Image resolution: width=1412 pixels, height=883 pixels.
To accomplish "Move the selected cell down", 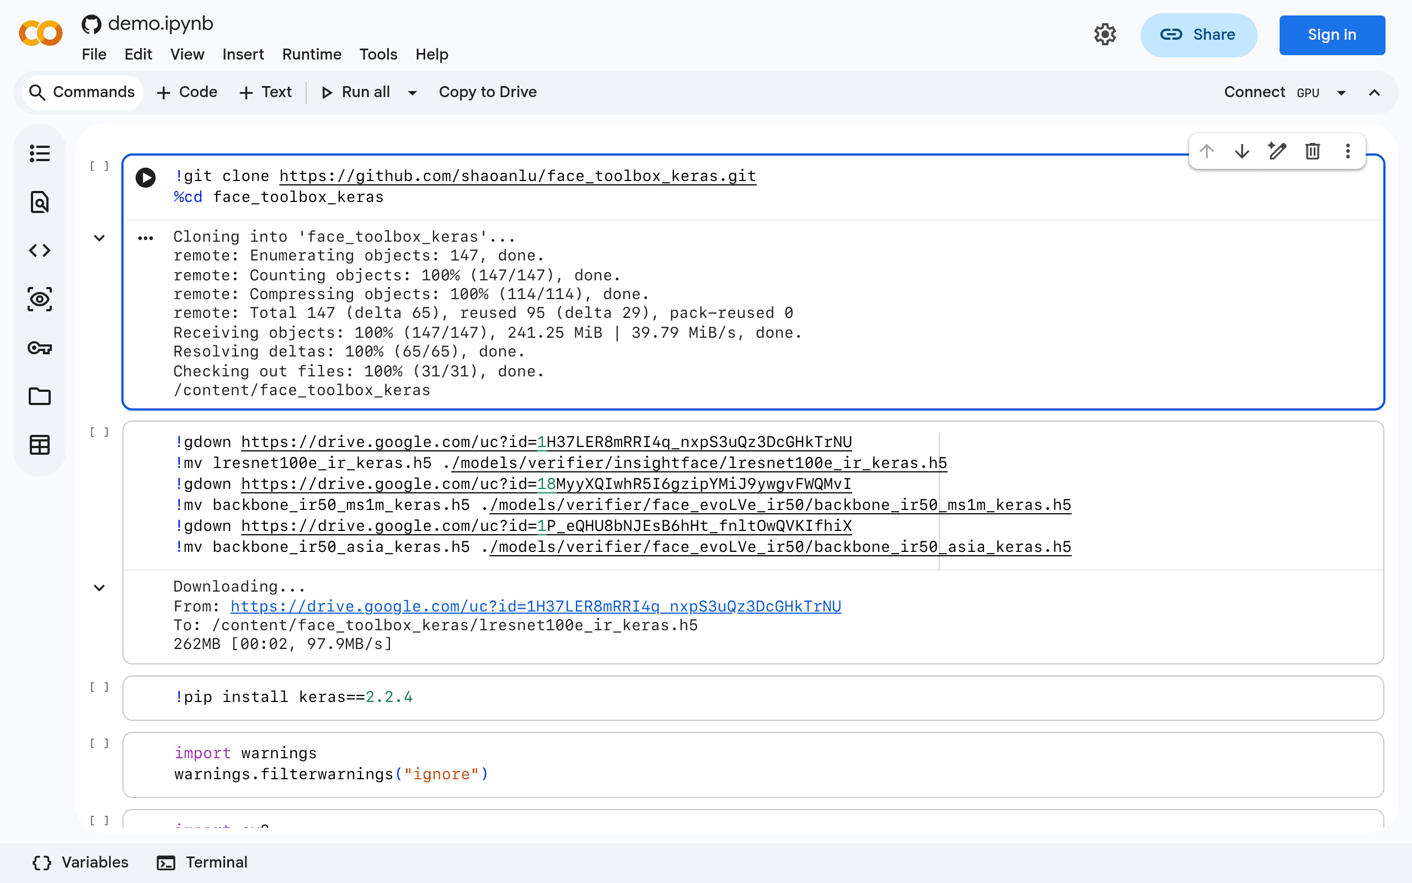I will click(x=1242, y=151).
